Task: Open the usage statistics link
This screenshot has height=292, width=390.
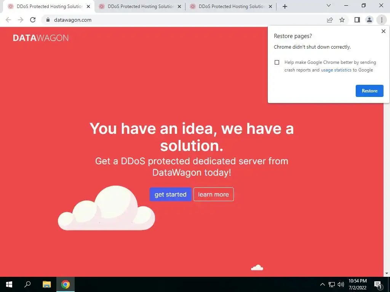Action: (x=336, y=70)
